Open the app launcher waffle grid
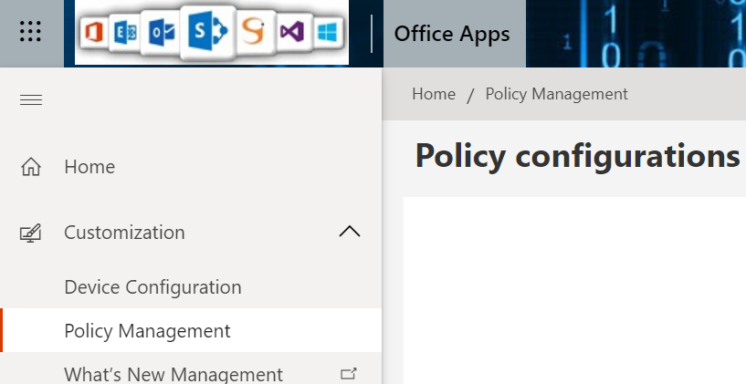Screen dimensions: 746x384 click(31, 33)
